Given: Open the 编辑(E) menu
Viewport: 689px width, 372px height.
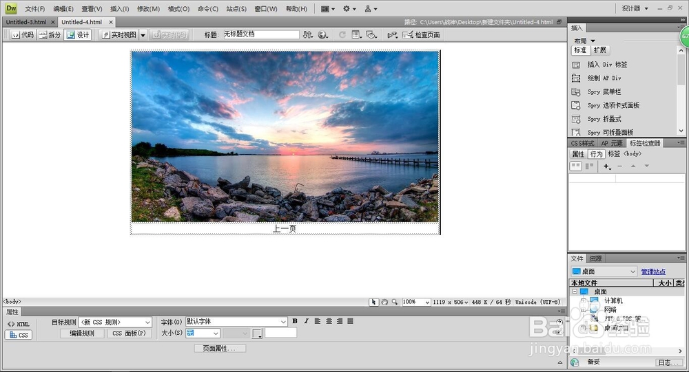Looking at the screenshot, I should click(63, 9).
